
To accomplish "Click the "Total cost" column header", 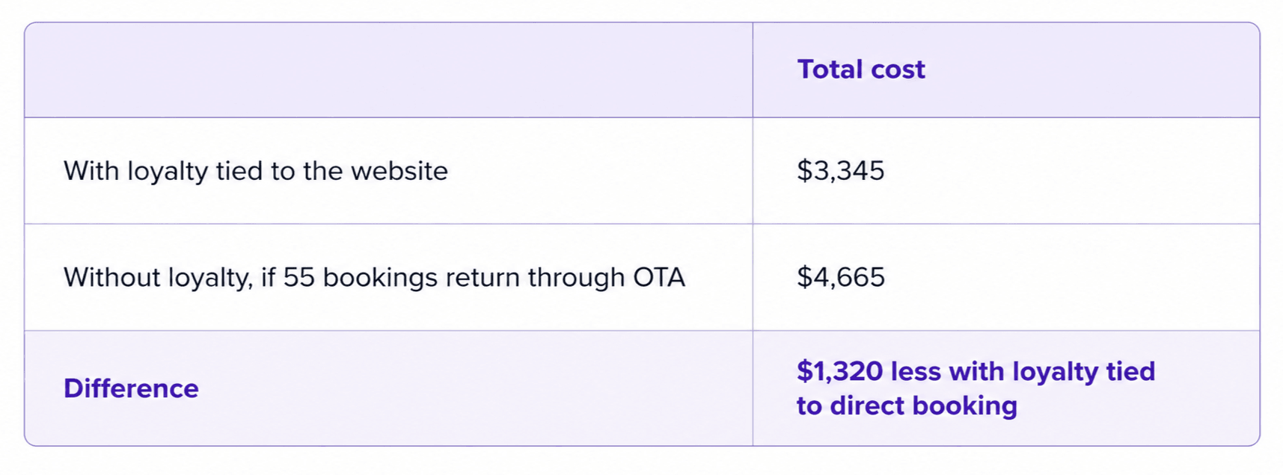I will click(861, 69).
